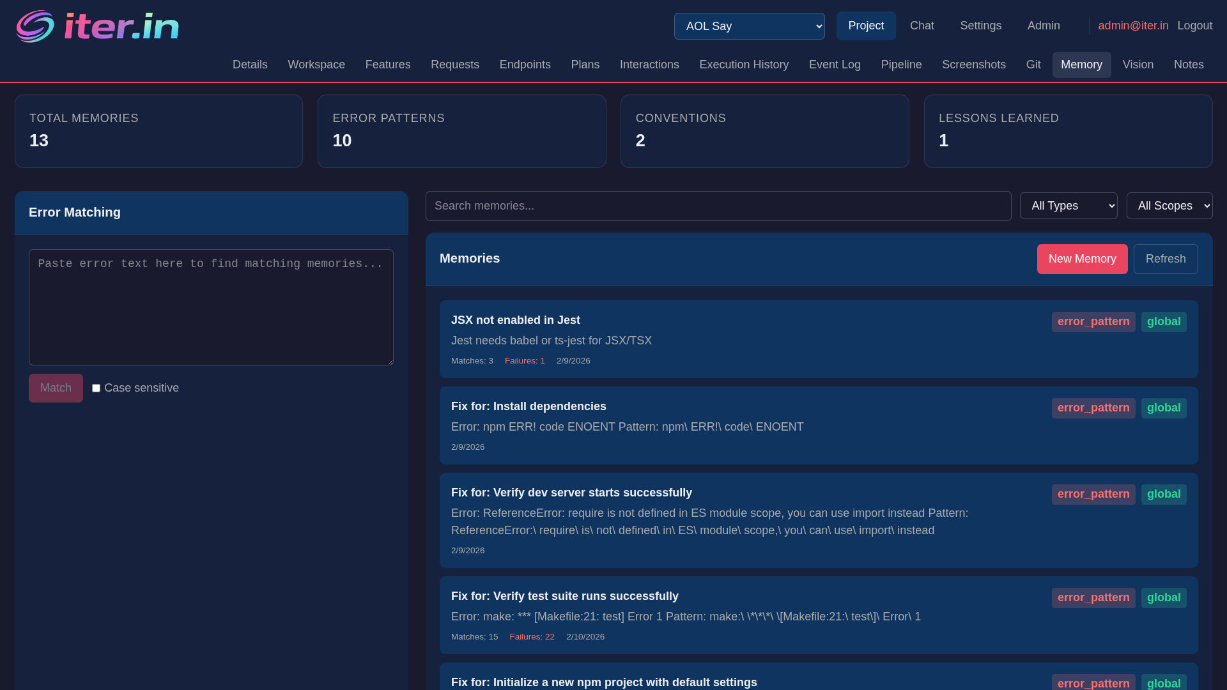Open the memory titled JSX not enabled in Jest

click(516, 320)
